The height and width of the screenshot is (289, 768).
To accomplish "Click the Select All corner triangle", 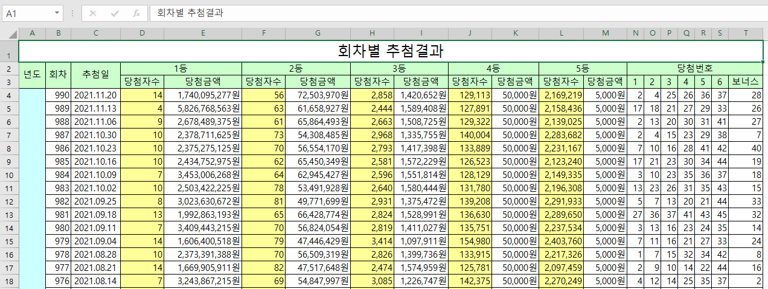I will (9, 33).
